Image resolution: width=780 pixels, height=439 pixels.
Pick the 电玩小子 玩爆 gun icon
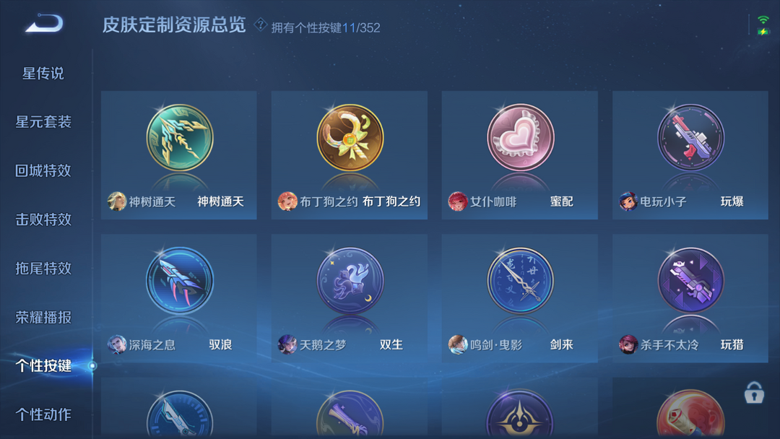(x=690, y=138)
